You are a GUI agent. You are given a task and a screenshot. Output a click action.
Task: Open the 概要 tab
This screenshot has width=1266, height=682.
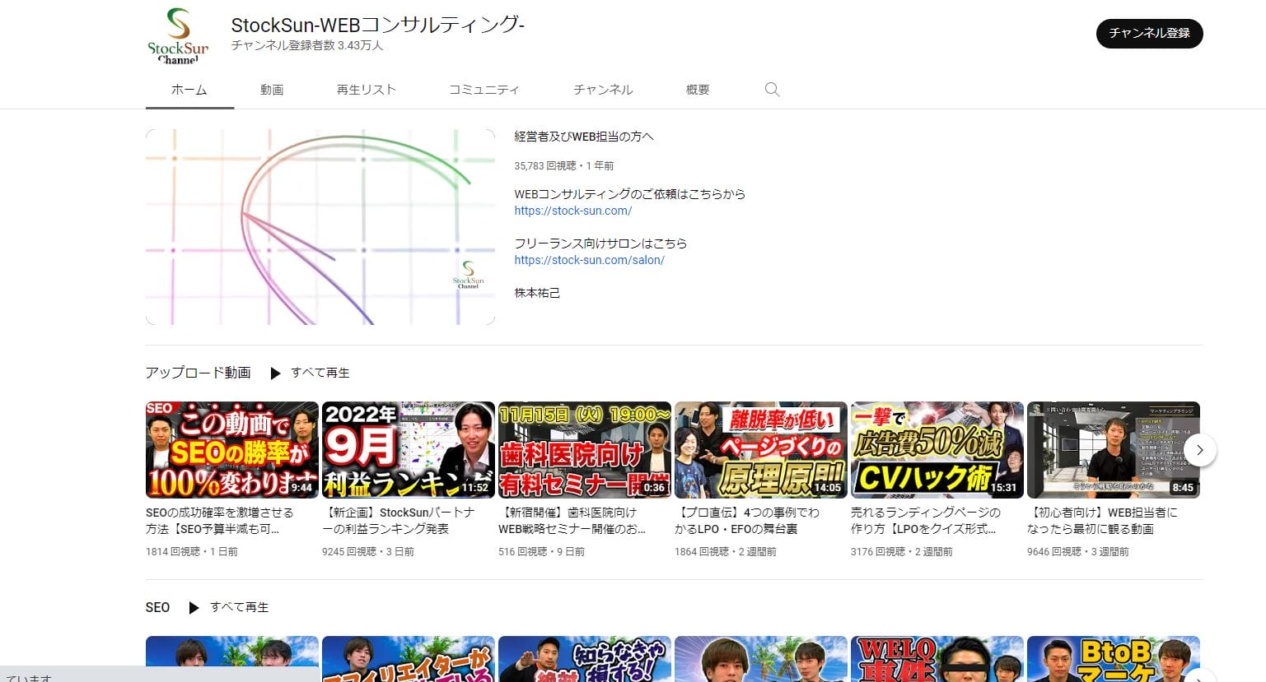pos(697,90)
